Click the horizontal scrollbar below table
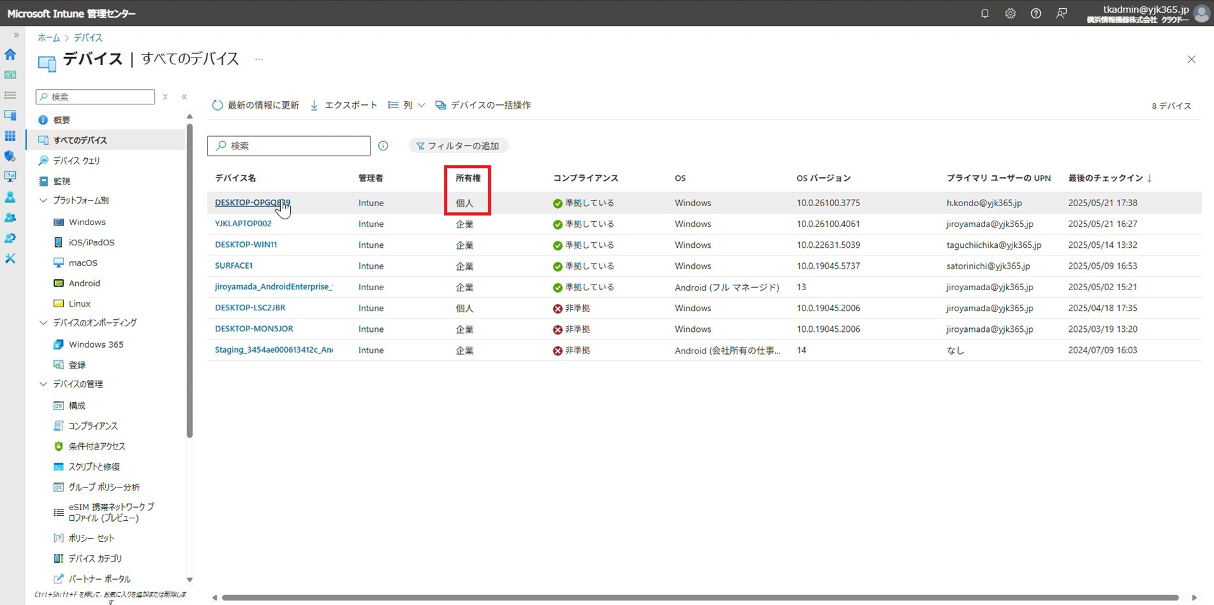Screen dimensions: 1214x605 click(x=700, y=597)
